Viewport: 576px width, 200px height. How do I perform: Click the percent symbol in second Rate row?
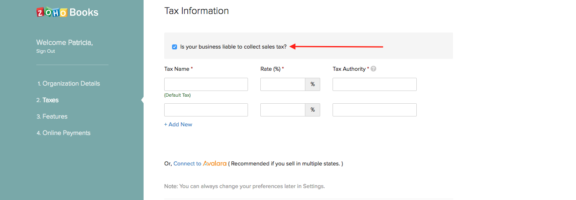(312, 110)
